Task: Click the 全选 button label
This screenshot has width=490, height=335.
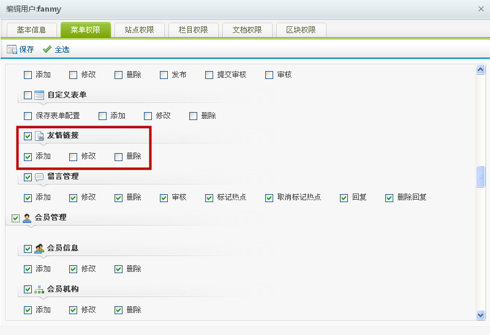Action: click(x=62, y=50)
